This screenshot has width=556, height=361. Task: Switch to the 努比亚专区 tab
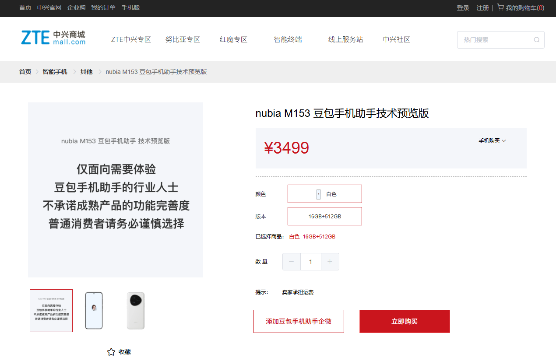pyautogui.click(x=183, y=39)
